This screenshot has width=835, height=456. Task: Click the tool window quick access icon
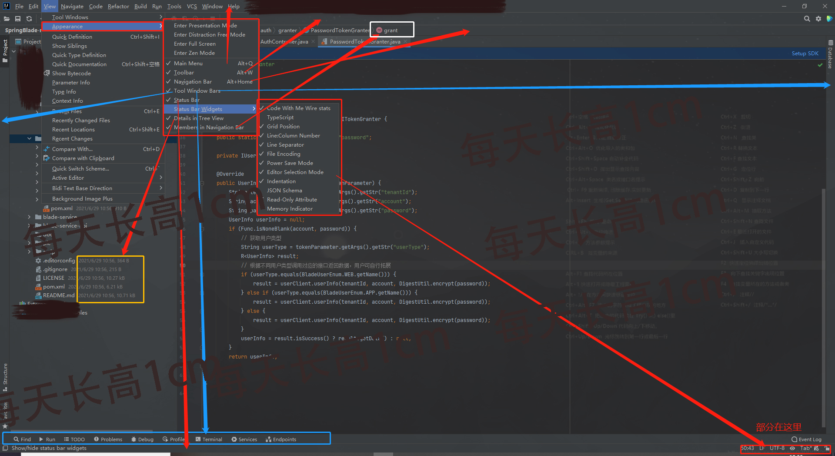(x=5, y=448)
